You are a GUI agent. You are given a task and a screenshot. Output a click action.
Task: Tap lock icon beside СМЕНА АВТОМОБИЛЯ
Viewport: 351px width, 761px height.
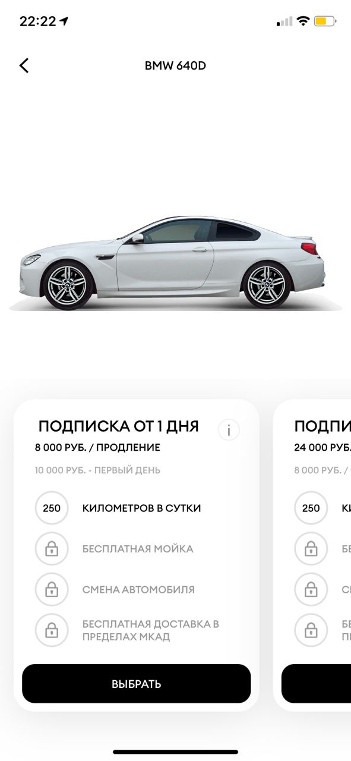52,590
